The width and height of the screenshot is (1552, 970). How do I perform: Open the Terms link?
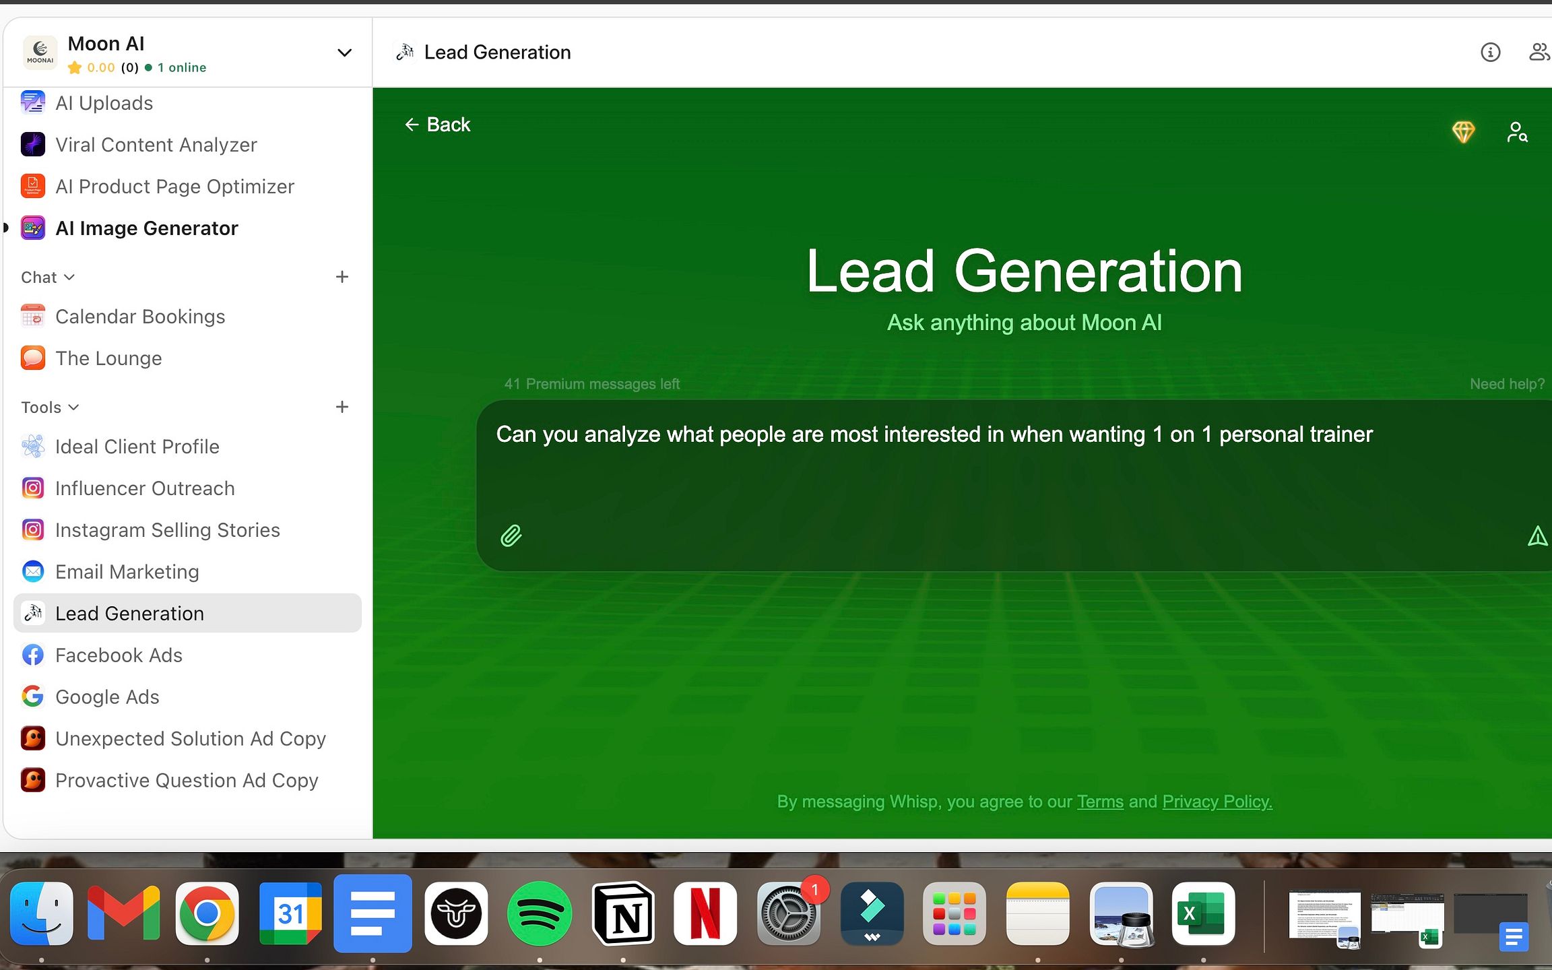click(1100, 802)
